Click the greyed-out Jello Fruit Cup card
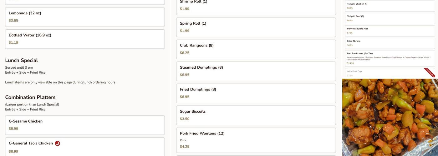 [382, 73]
